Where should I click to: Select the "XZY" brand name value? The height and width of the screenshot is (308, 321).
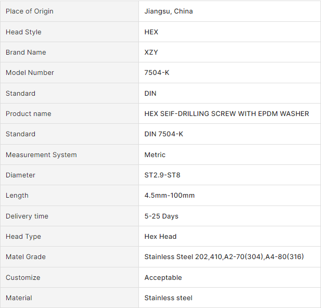pyautogui.click(x=152, y=53)
